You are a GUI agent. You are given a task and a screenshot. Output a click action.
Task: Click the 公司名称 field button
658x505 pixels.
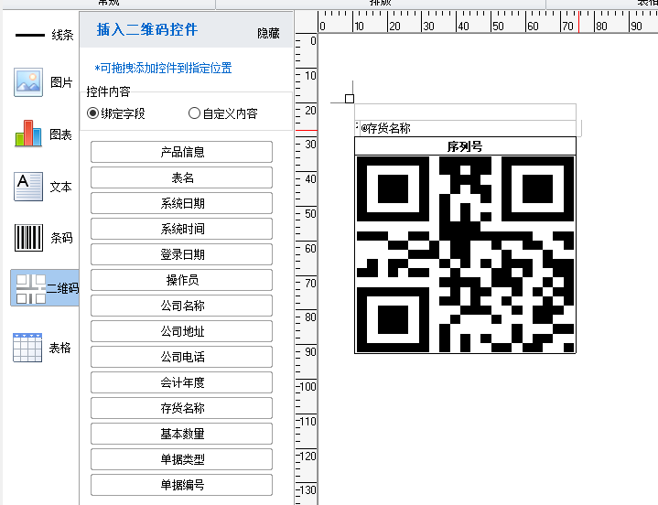pyautogui.click(x=182, y=306)
